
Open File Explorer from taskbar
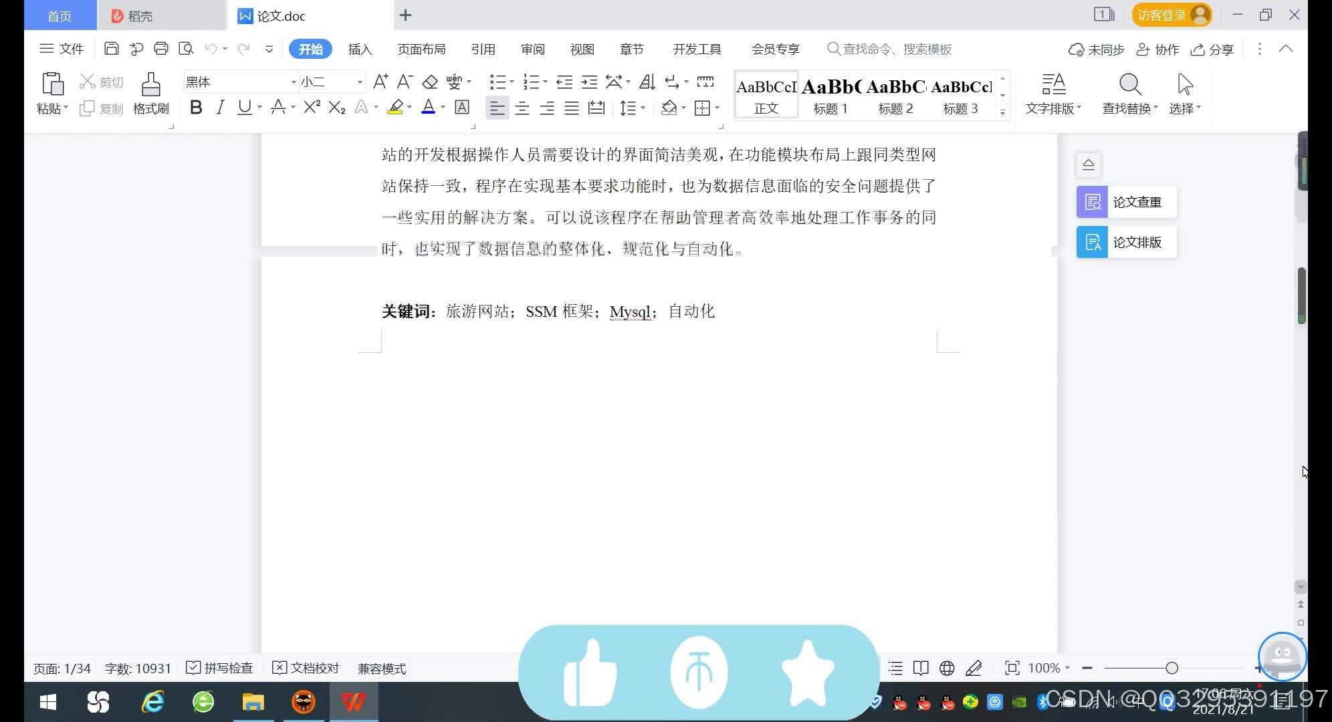coord(253,702)
